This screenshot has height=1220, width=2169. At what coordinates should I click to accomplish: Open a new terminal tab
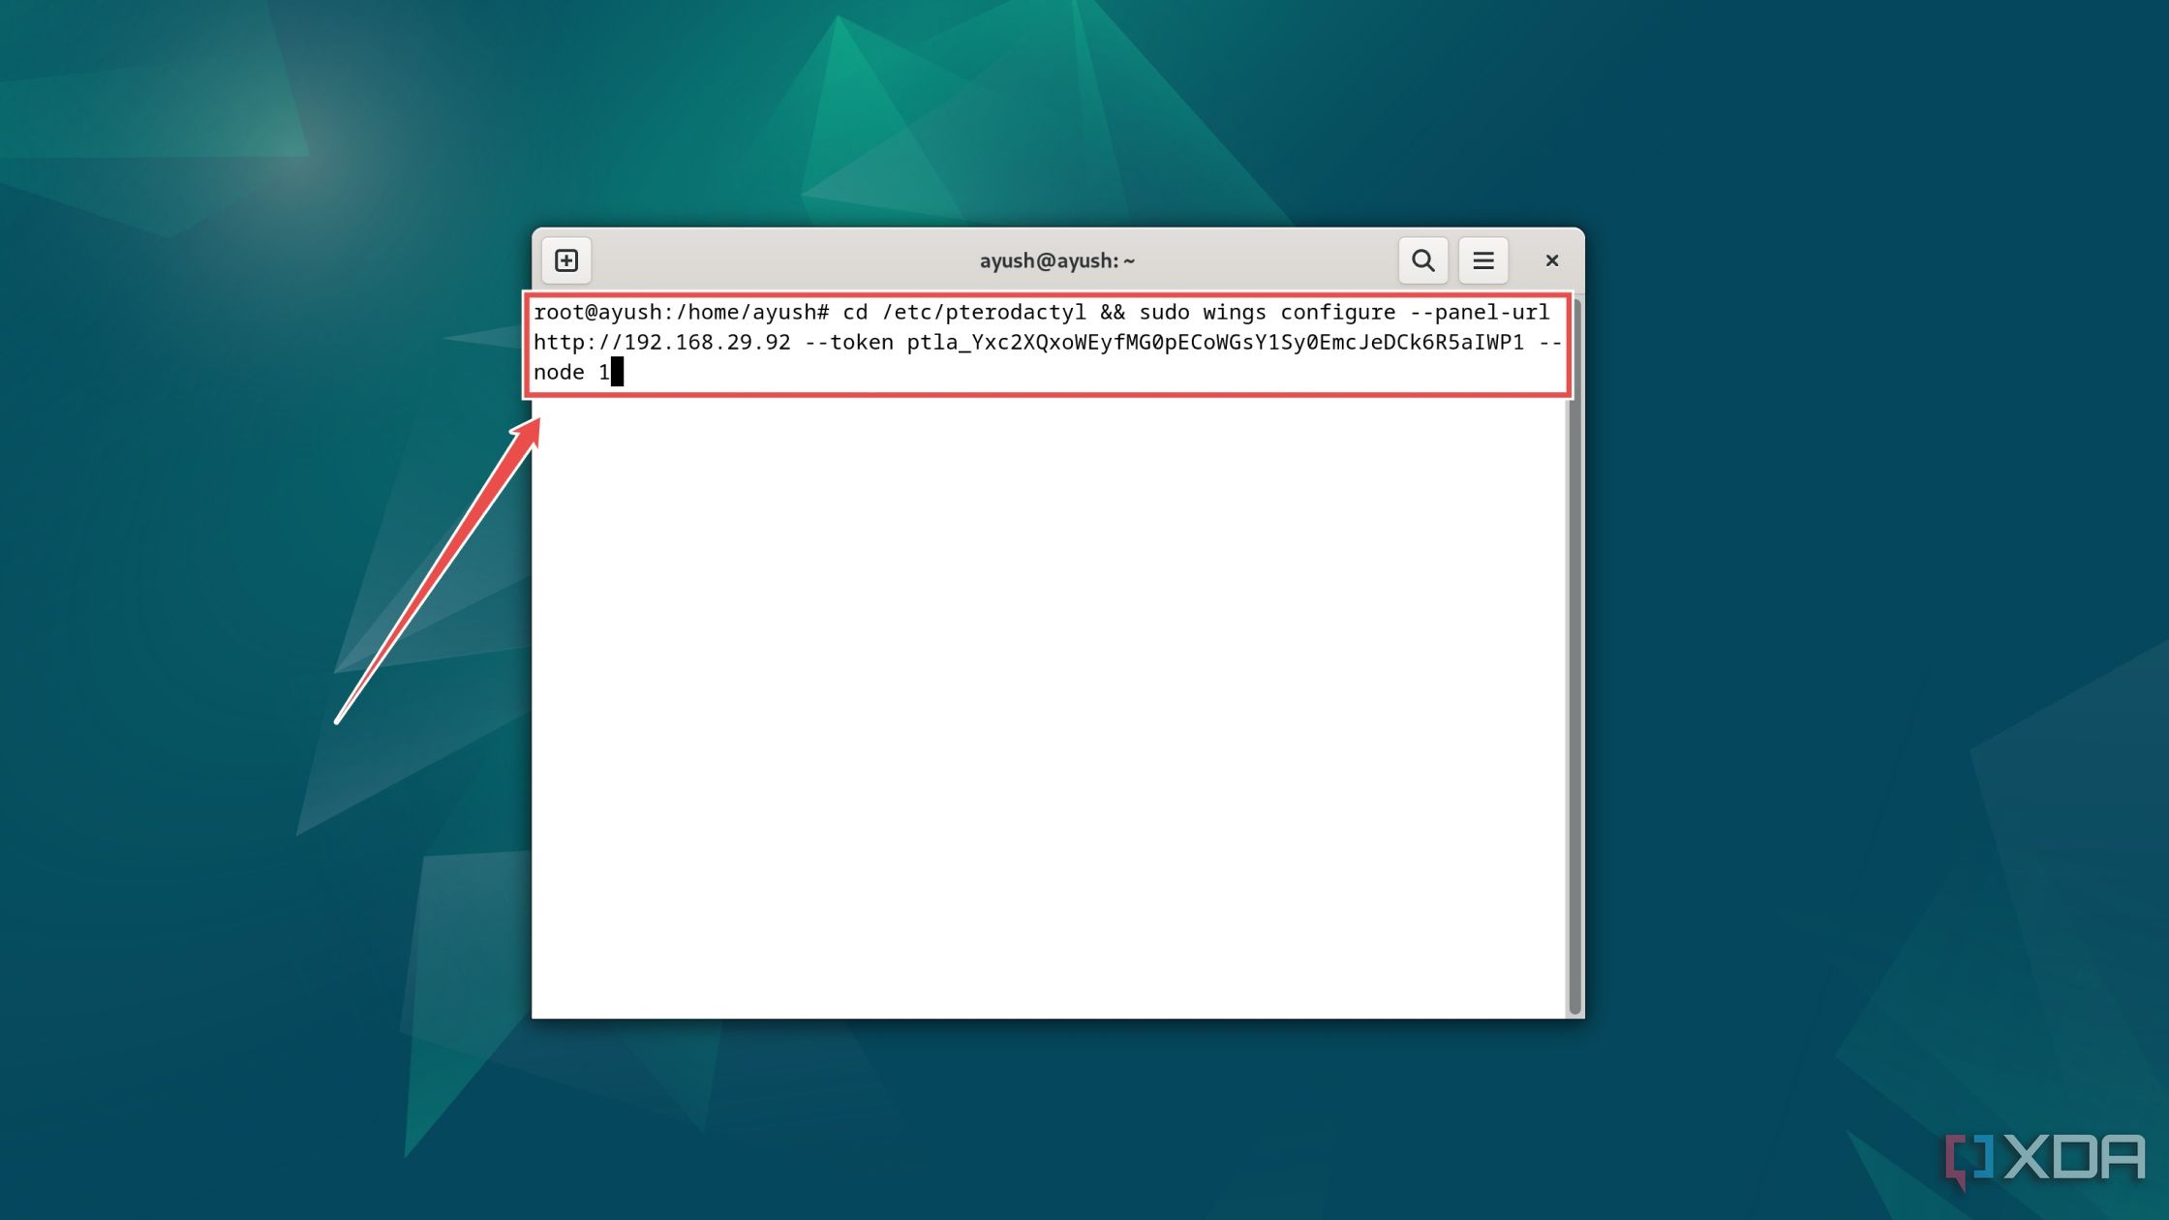[566, 260]
